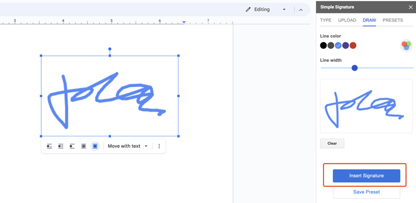Switch to the TYPE tab
The height and width of the screenshot is (203, 416).
(326, 20)
